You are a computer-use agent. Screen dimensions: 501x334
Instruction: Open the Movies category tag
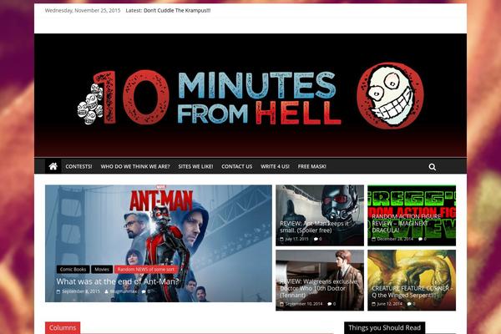point(102,270)
